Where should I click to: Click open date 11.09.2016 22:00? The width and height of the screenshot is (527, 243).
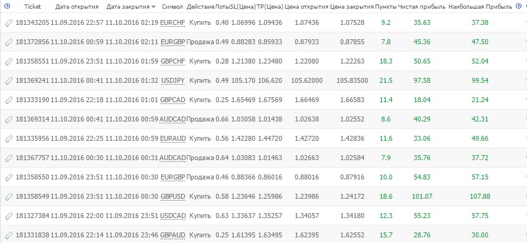pyautogui.click(x=77, y=216)
